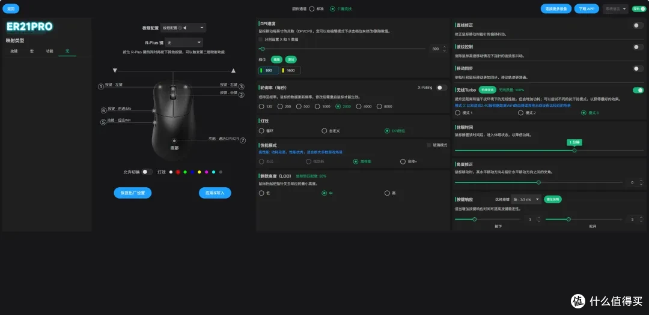The height and width of the screenshot is (315, 649).
Task: Pick the red 灯效 color dot
Action: [x=178, y=172]
